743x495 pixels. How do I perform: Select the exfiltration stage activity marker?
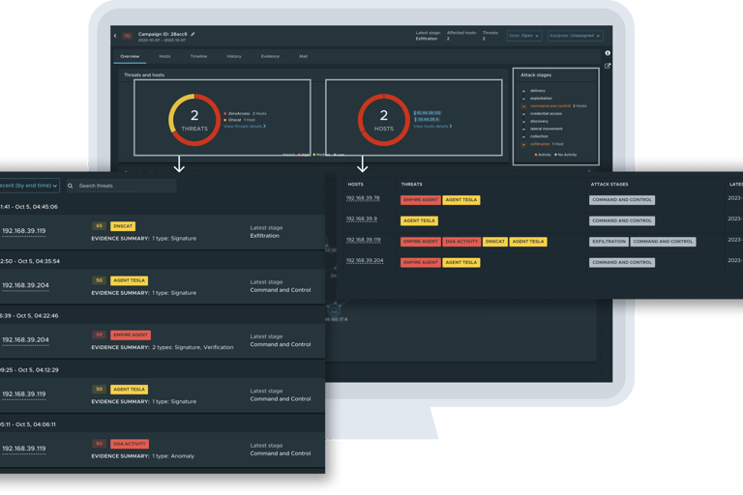(x=523, y=144)
